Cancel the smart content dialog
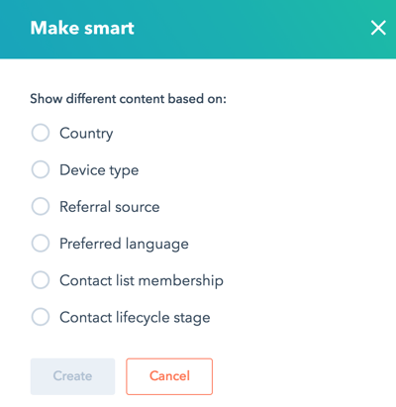 pos(169,376)
